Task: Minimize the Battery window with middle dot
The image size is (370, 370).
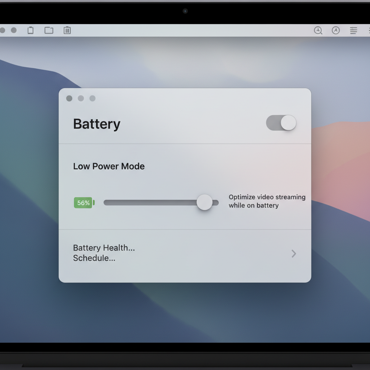Action: (x=81, y=98)
